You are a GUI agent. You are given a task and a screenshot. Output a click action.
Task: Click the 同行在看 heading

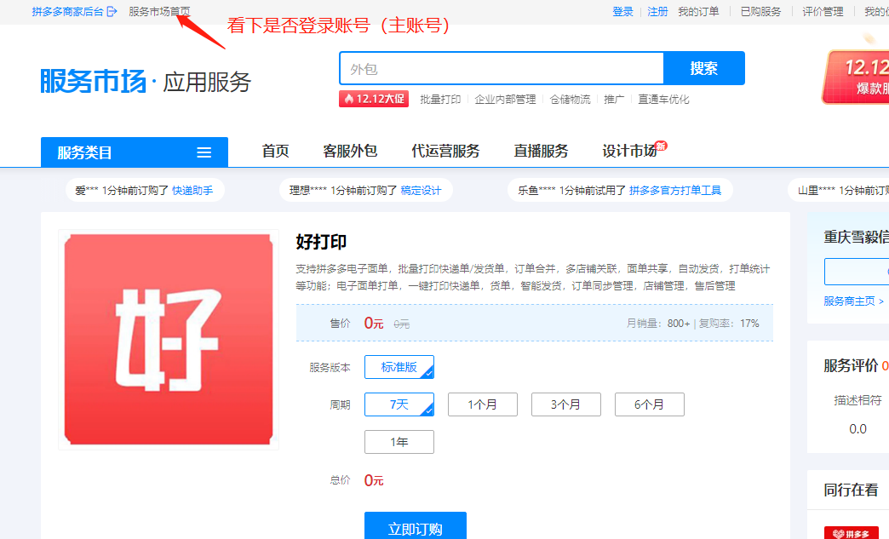(x=851, y=490)
